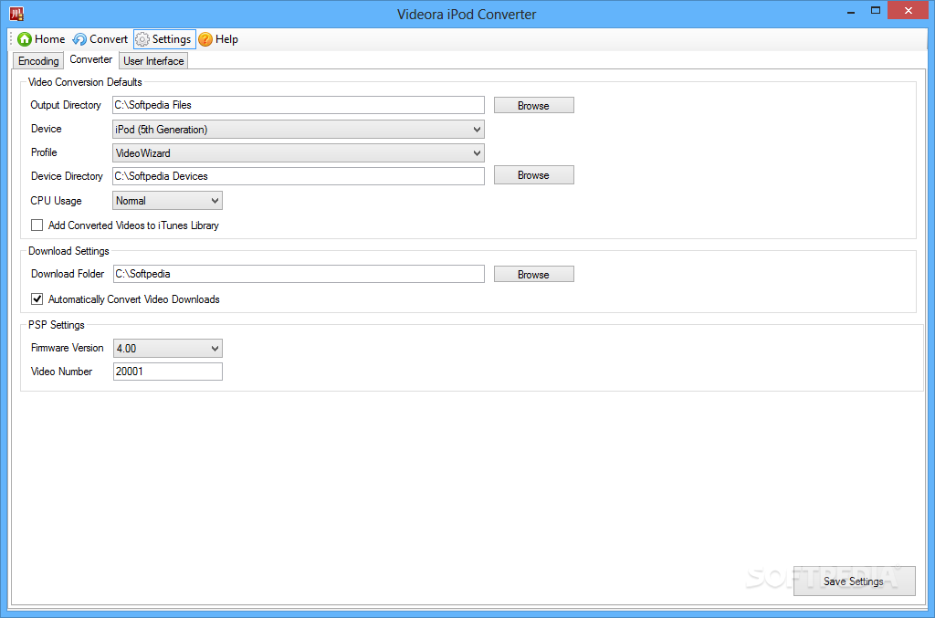
Task: Browse for the Device Directory
Action: pyautogui.click(x=533, y=175)
